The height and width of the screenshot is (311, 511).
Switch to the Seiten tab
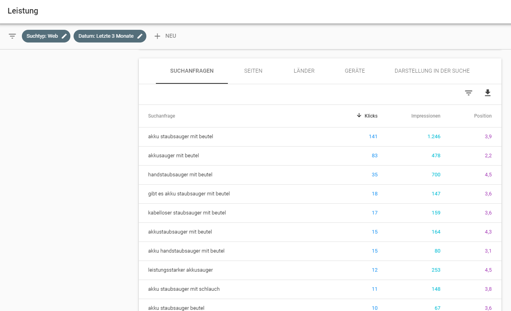click(253, 71)
